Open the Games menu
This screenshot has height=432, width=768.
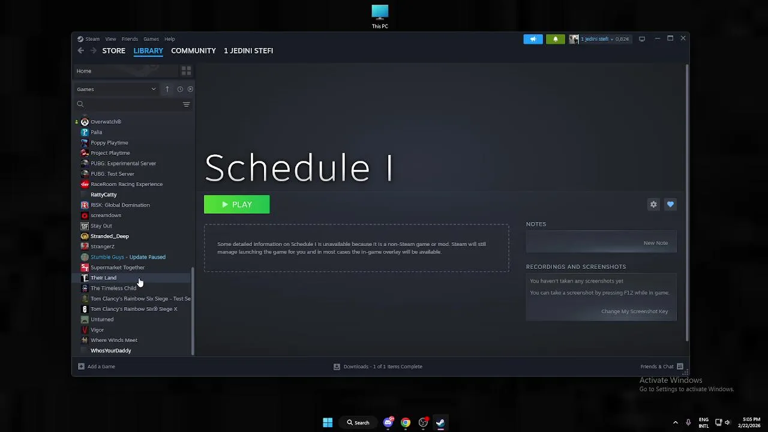(x=151, y=39)
